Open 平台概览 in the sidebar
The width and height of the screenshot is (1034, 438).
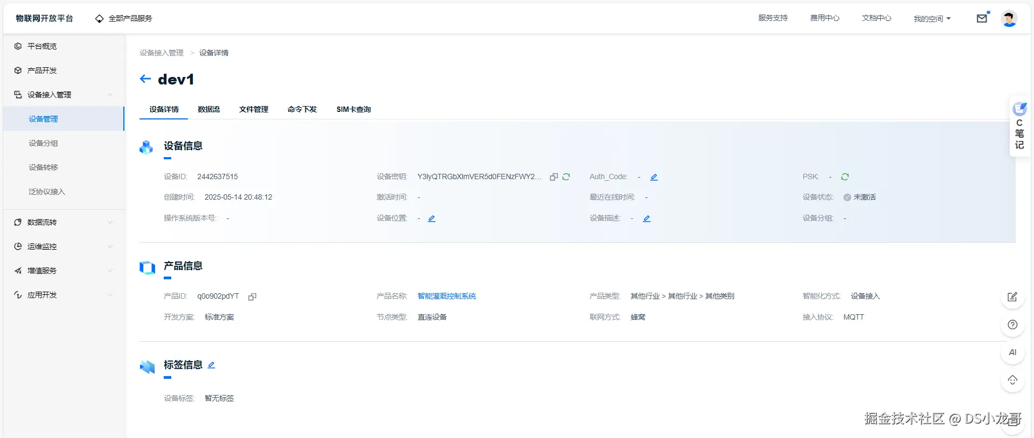[64, 46]
